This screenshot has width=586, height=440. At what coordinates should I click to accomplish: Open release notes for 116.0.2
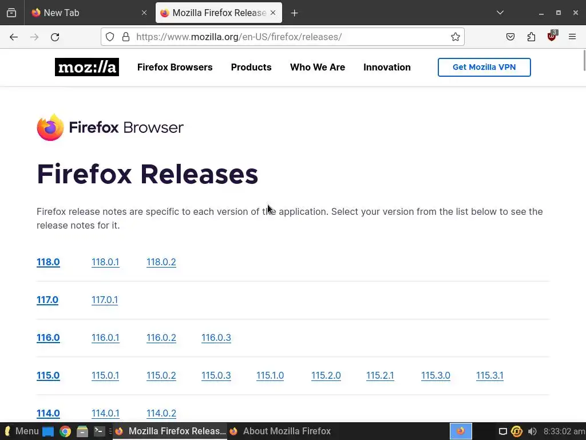point(161,337)
